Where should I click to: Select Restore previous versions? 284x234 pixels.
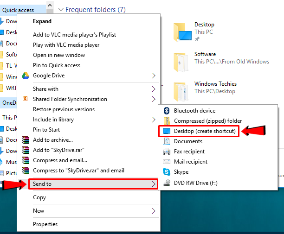pyautogui.click(x=89, y=109)
